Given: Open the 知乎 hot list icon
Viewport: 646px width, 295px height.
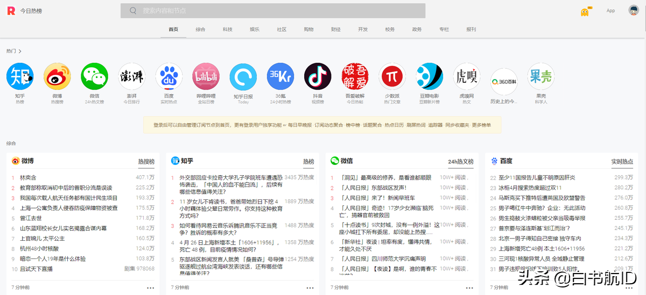Looking at the screenshot, I should point(20,76).
